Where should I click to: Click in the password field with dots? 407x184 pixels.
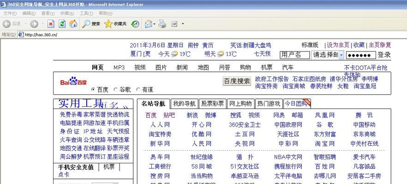[361, 55]
